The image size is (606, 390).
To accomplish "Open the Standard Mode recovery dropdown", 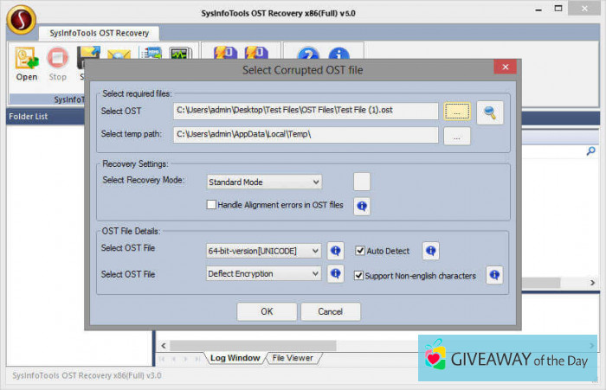I will [264, 182].
